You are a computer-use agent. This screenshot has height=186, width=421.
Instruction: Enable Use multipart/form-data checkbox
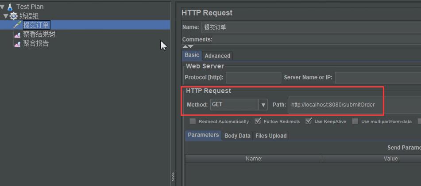[x=355, y=121]
